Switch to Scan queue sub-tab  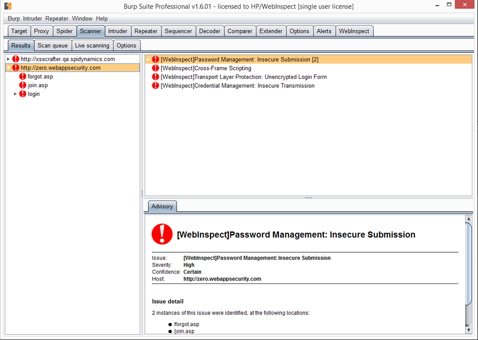point(53,46)
